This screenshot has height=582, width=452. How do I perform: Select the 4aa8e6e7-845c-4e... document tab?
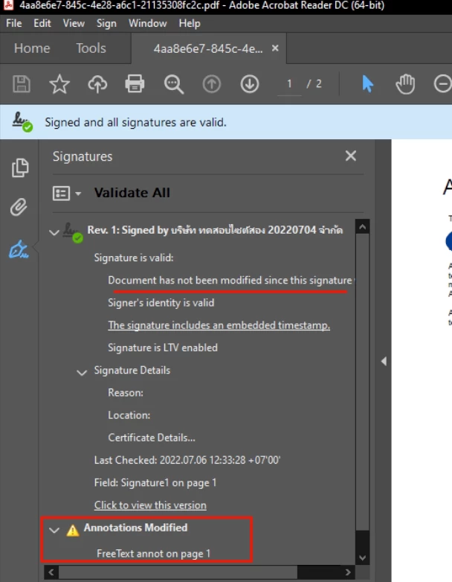[x=208, y=48]
